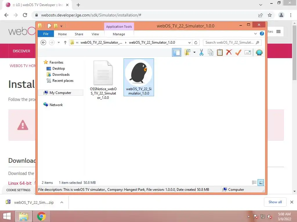Viewport: 297px width, 222px height.
Task: Click the orange checkmark toolbar icon
Action: [x=238, y=52]
